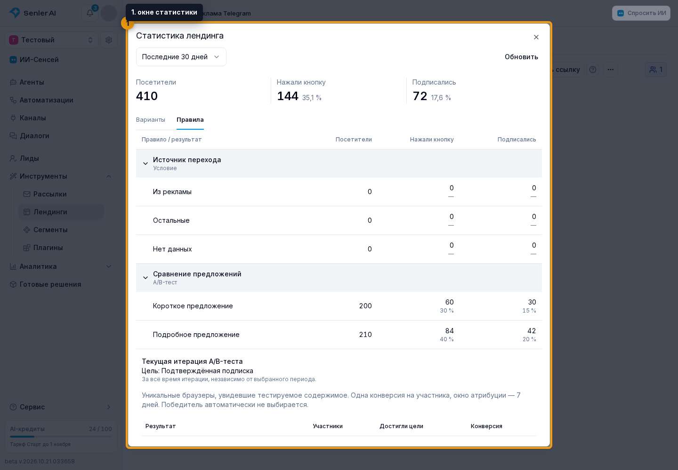Open project settings gear icon
The width and height of the screenshot is (678, 470).
pos(109,40)
